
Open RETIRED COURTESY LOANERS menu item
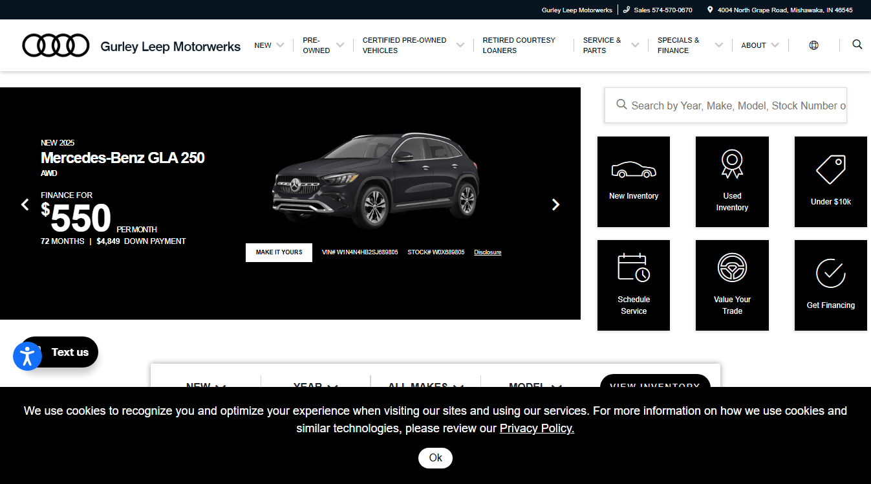pyautogui.click(x=519, y=45)
